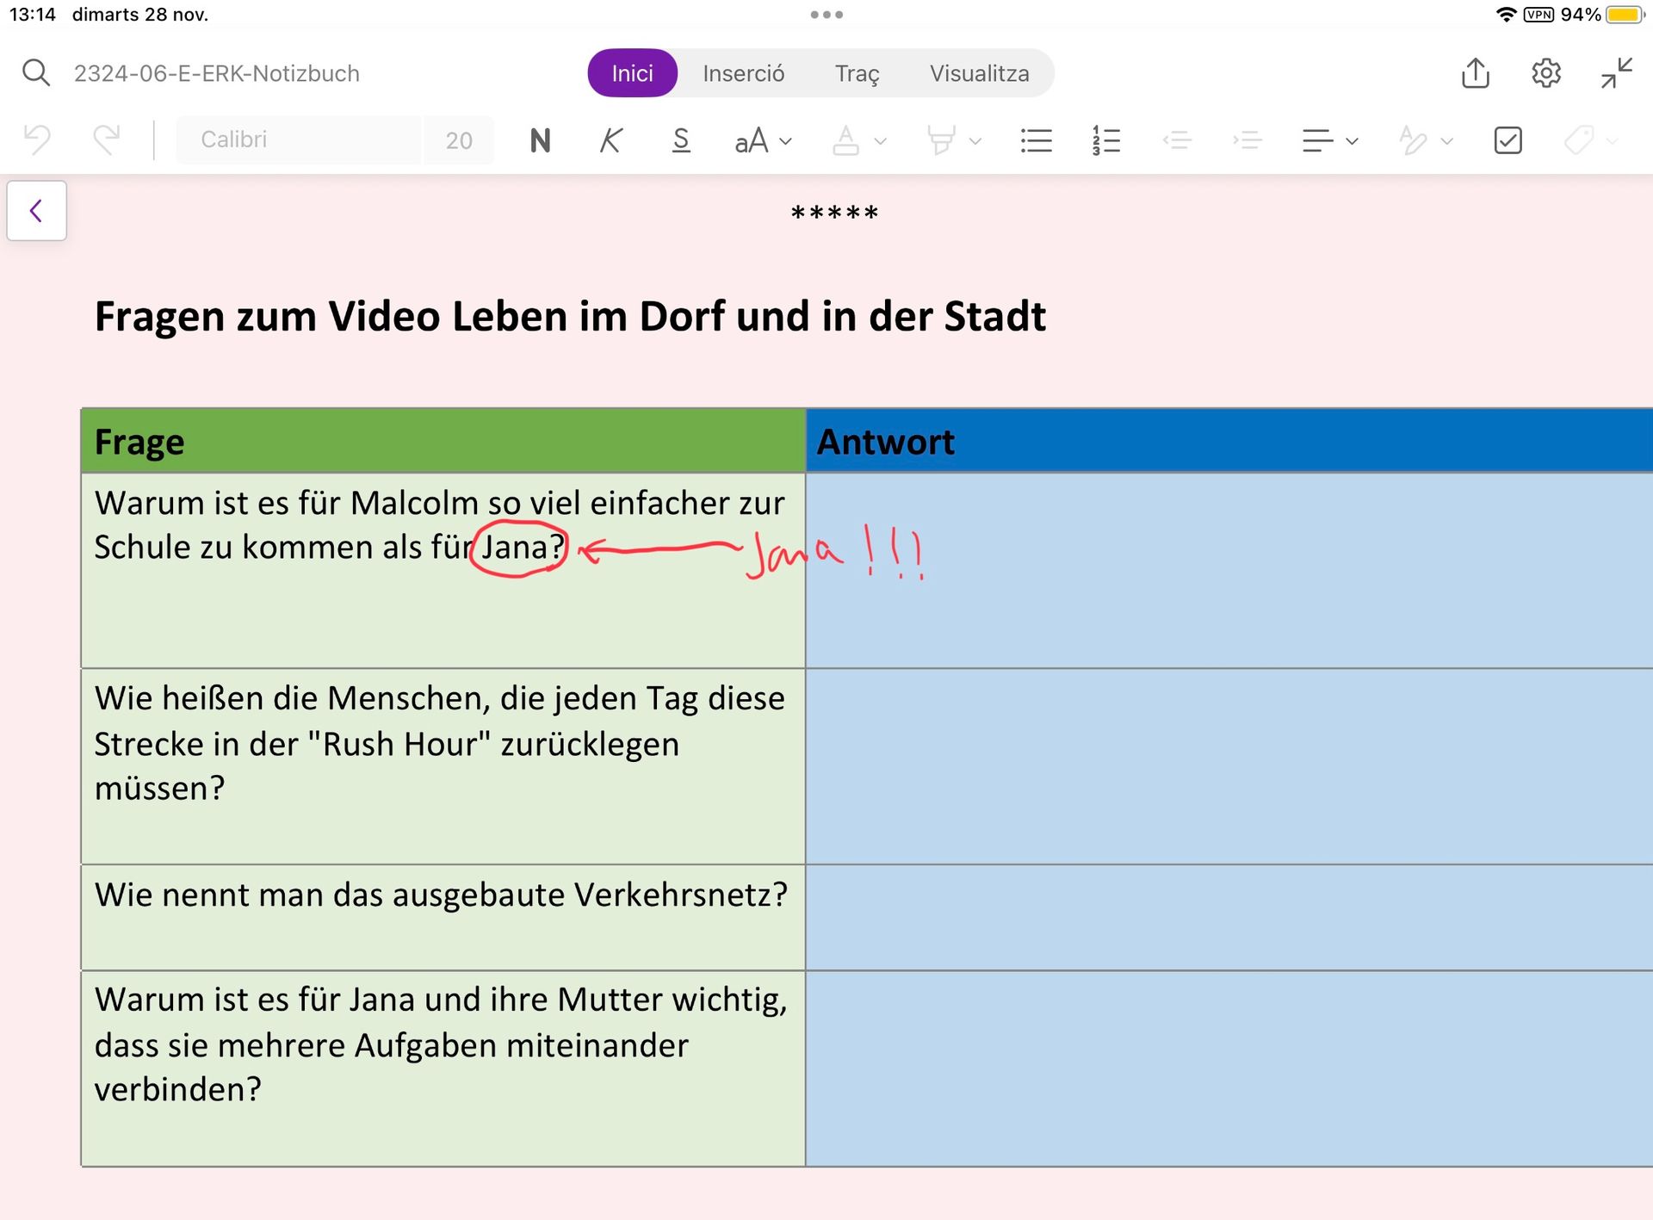Expand the highlighter color dropdown arrow
The width and height of the screenshot is (1653, 1220).
click(x=975, y=141)
